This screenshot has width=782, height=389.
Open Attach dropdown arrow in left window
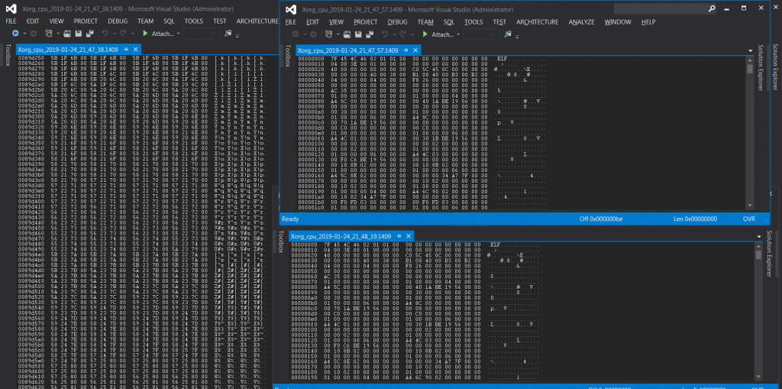click(177, 34)
